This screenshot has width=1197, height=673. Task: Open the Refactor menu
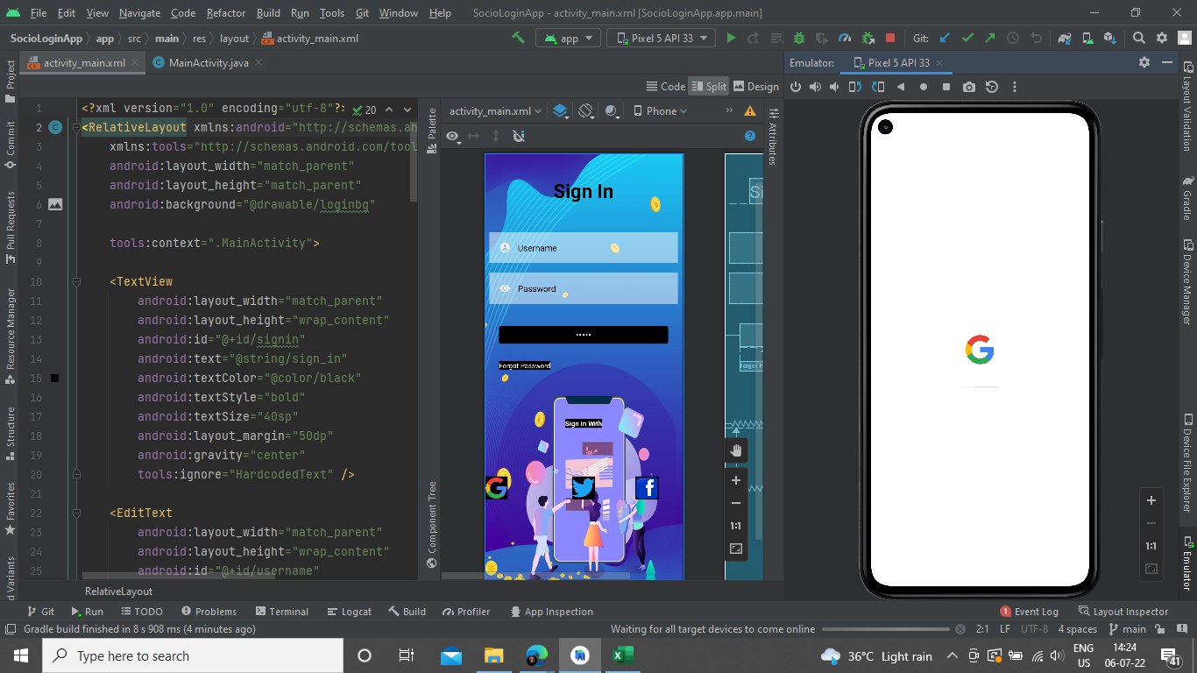(226, 13)
